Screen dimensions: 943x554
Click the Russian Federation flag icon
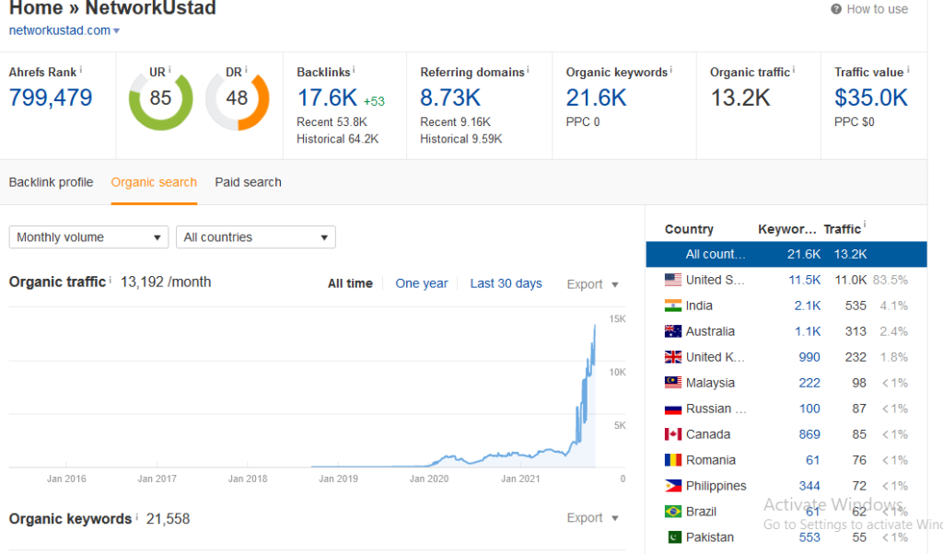tap(673, 409)
